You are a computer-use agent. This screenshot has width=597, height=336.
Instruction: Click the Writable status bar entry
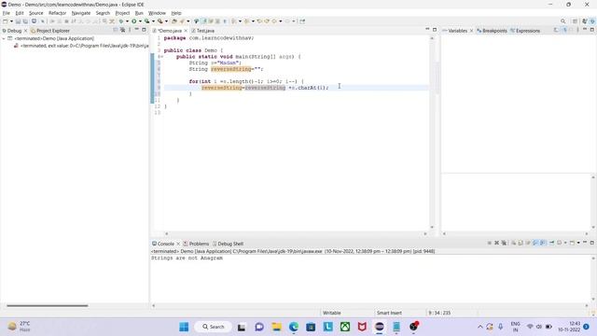pos(332,313)
